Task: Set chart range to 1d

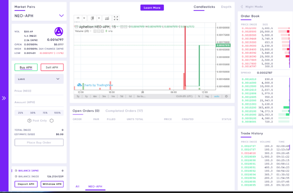Action: (x=130, y=96)
